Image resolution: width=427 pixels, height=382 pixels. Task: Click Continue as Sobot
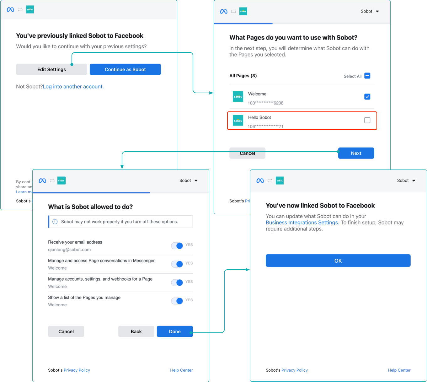pyautogui.click(x=125, y=69)
